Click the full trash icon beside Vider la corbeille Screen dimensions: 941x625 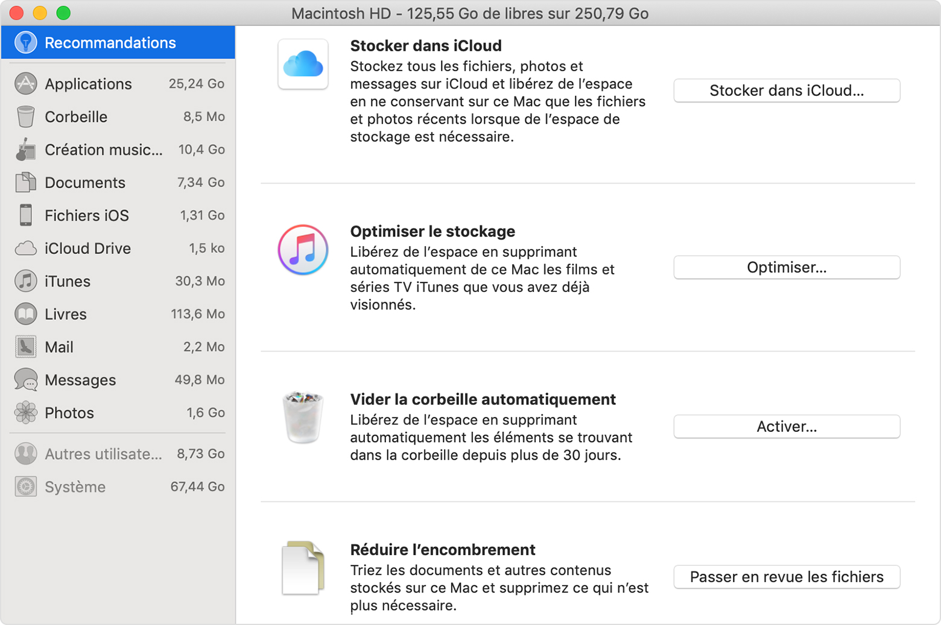tap(303, 417)
